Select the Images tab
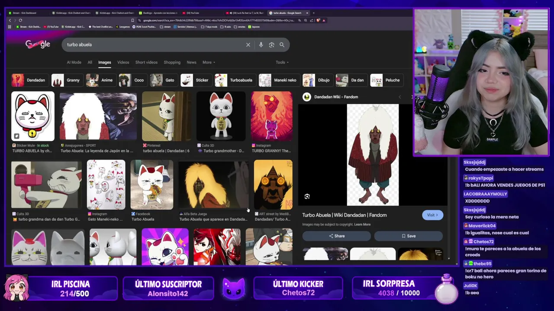The image size is (554, 311). point(104,62)
